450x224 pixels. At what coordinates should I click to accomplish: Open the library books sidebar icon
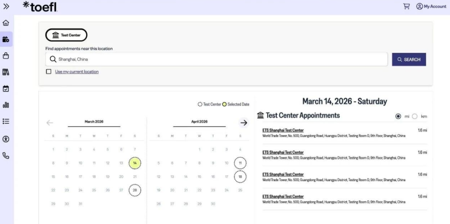(x=6, y=72)
